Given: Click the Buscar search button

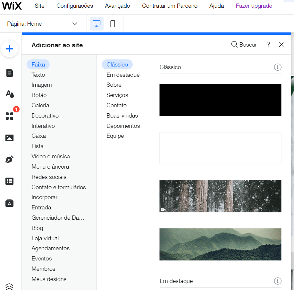Looking at the screenshot, I should (x=244, y=45).
